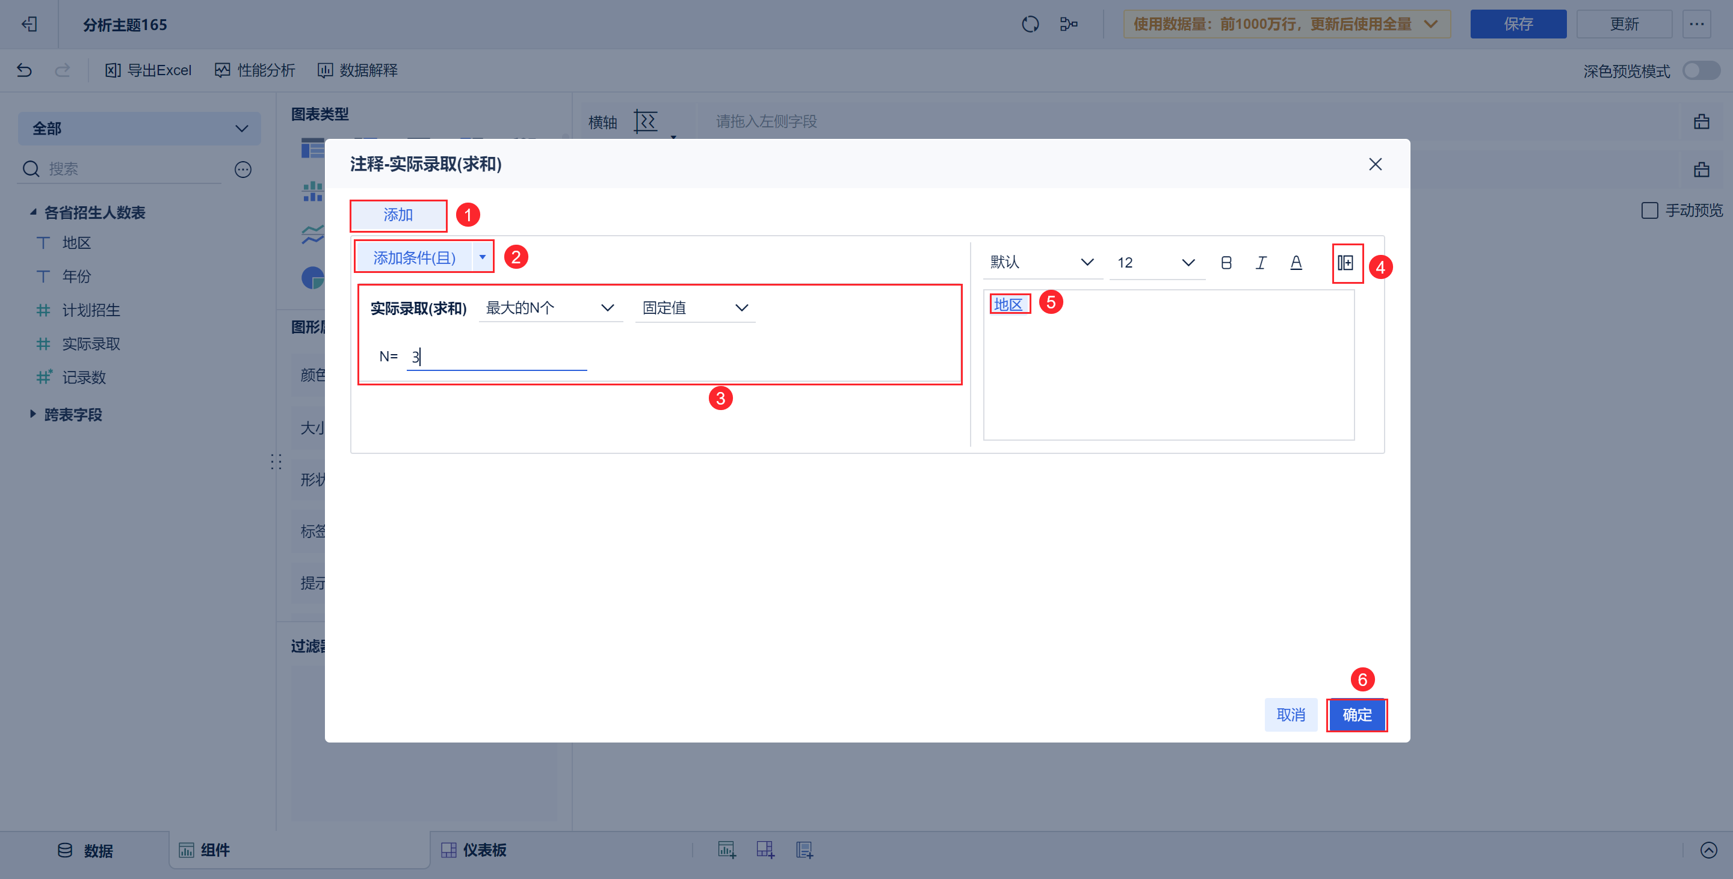Click the 添加 button
Image resolution: width=1733 pixels, height=879 pixels.
[x=398, y=215]
